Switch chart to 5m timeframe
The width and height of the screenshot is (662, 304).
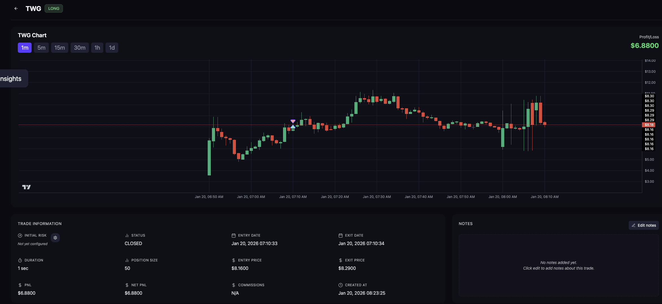click(41, 48)
